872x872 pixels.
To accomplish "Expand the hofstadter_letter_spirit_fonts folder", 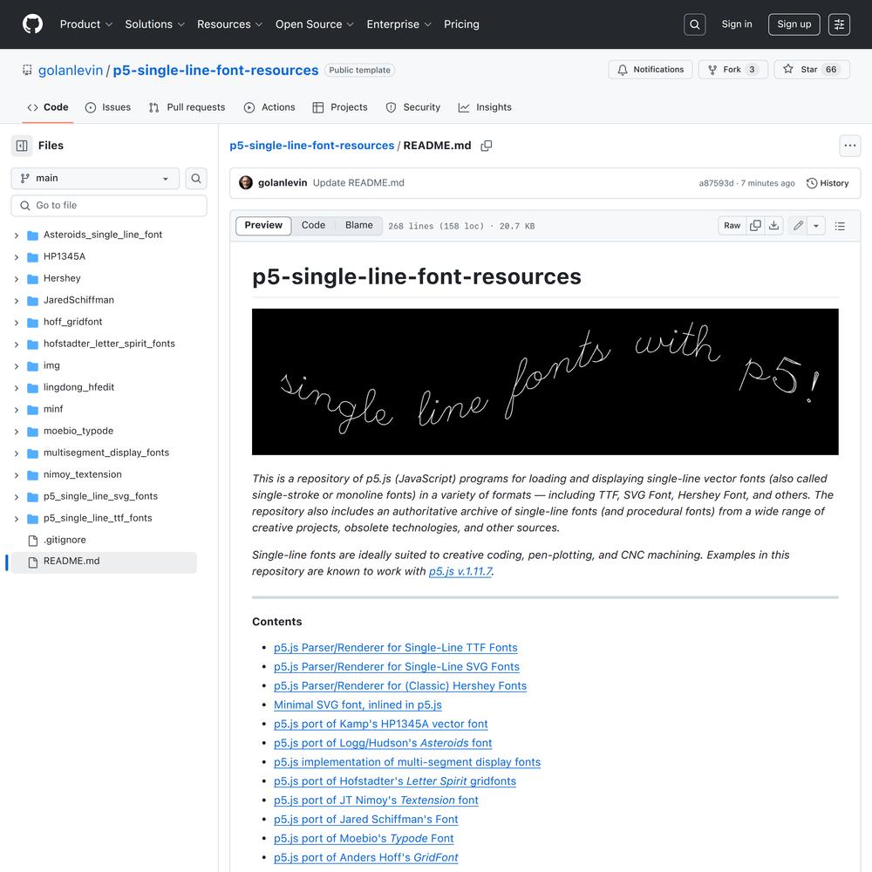I will point(17,344).
